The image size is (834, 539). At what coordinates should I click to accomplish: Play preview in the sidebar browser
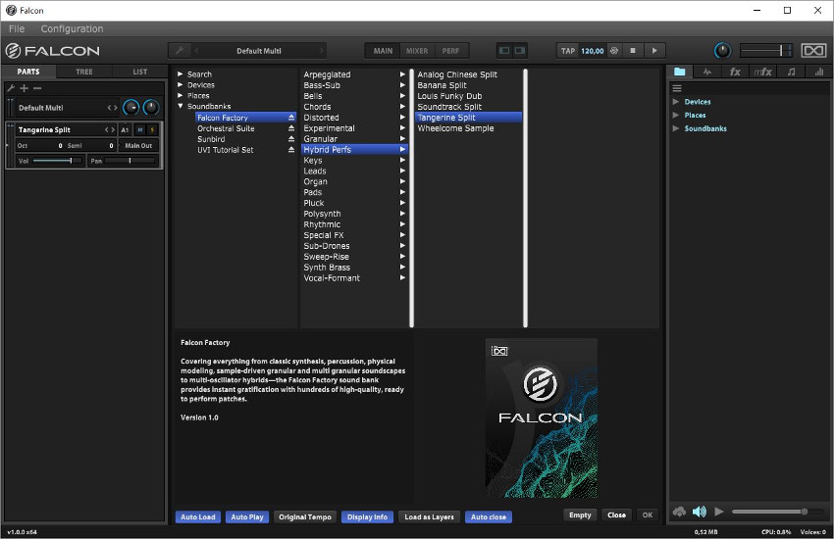click(719, 512)
